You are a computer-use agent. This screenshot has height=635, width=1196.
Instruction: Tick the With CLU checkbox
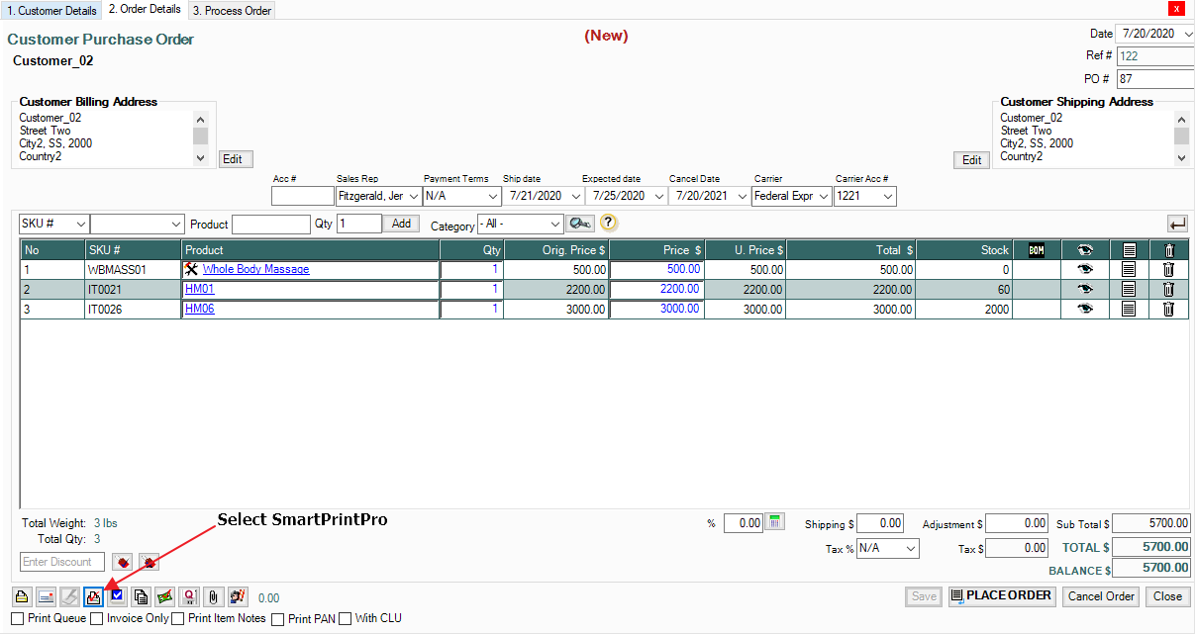(346, 618)
